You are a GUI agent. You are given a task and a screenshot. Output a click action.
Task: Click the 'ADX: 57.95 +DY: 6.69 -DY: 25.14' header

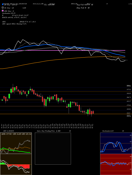tap(16, 134)
